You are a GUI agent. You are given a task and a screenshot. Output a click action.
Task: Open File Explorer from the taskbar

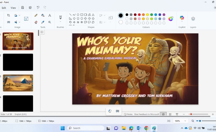[124, 128]
